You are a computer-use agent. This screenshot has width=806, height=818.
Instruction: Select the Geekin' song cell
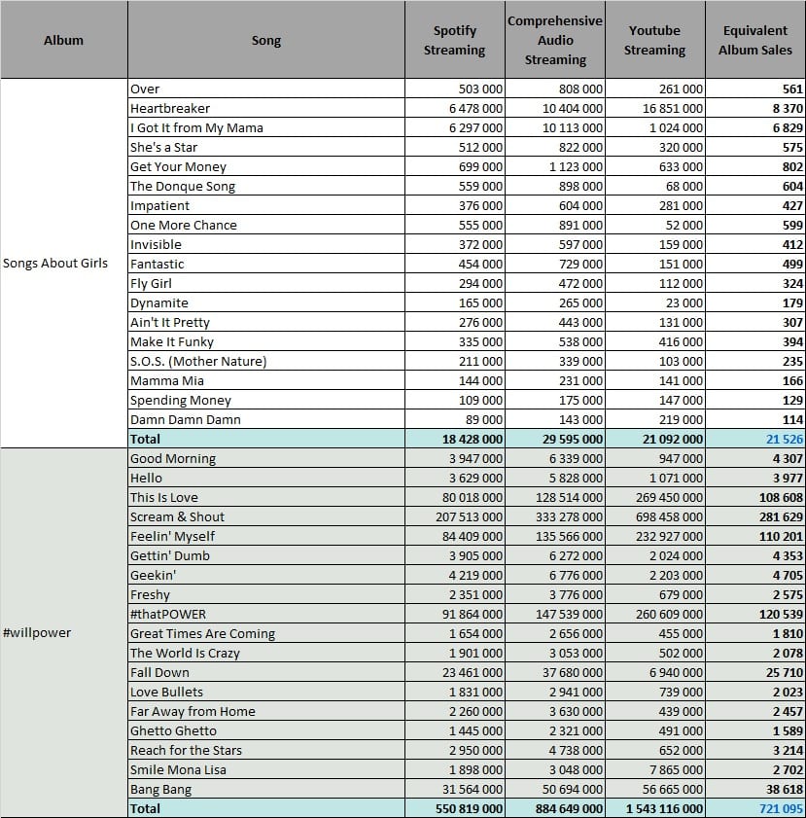[x=265, y=576]
